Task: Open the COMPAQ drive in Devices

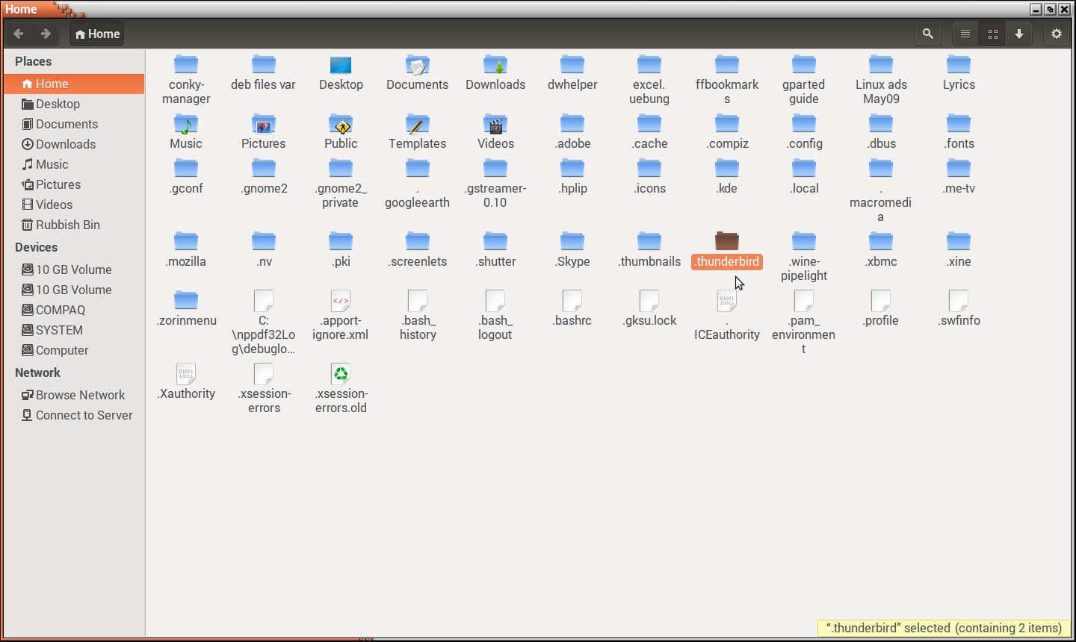Action: pyautogui.click(x=60, y=310)
